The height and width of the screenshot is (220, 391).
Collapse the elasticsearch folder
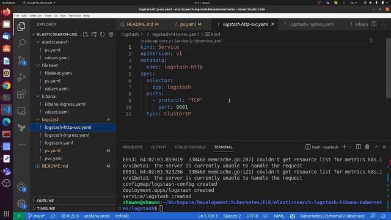55,42
